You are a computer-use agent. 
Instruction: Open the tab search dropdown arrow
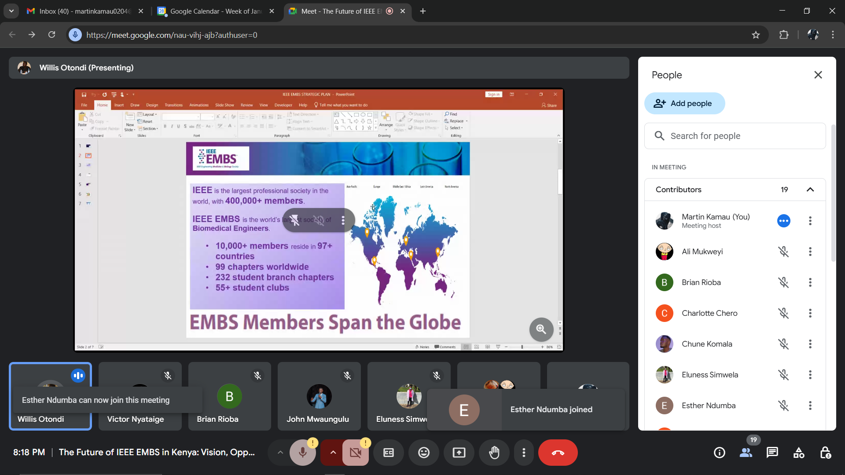pos(11,11)
